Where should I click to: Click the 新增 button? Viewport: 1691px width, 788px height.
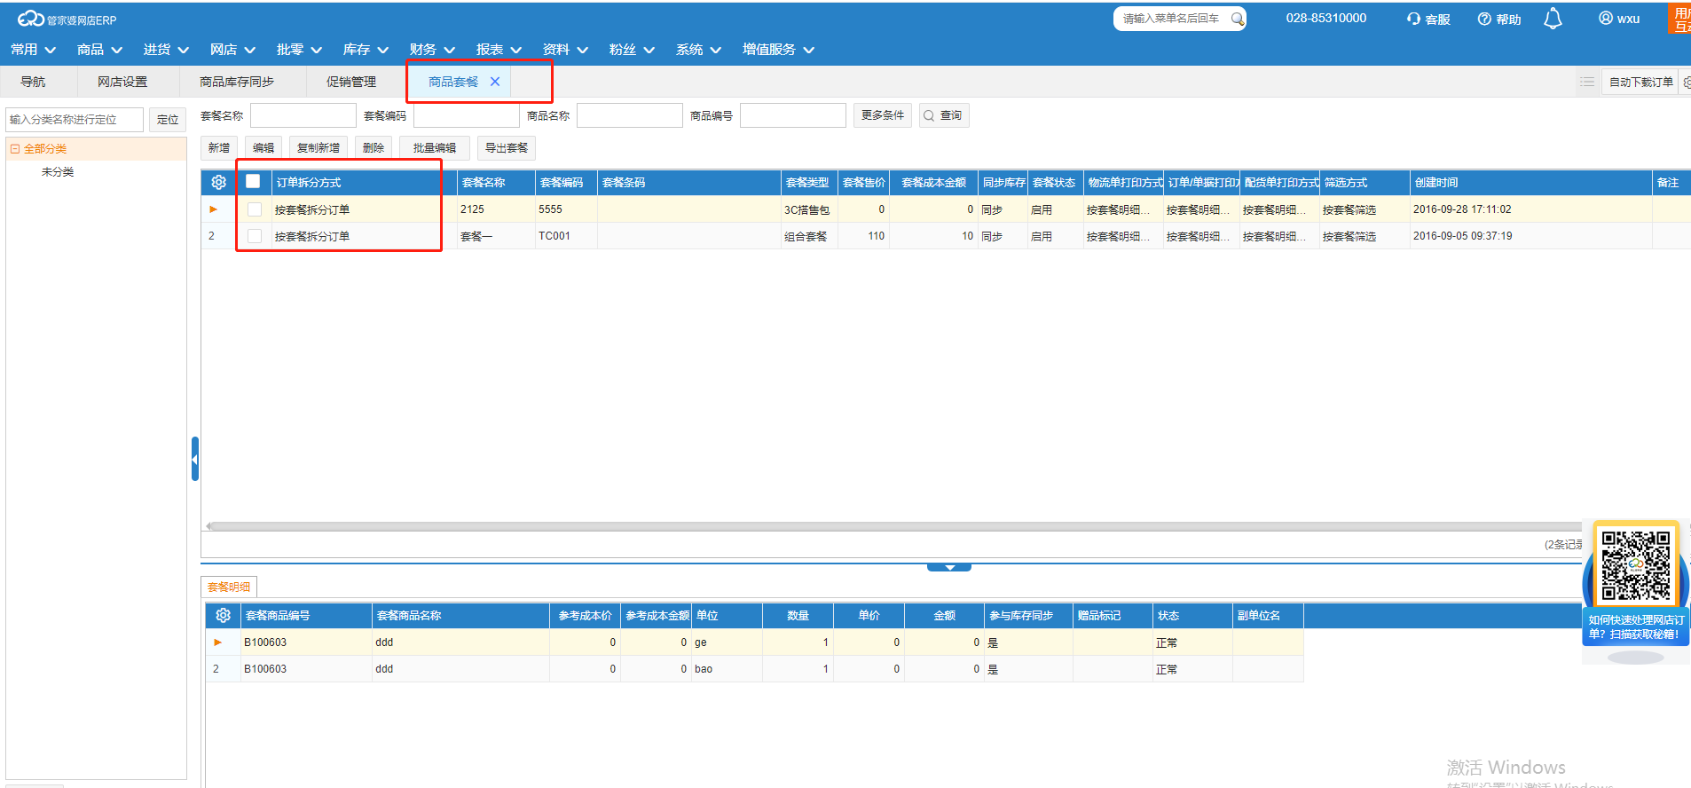pyautogui.click(x=219, y=148)
